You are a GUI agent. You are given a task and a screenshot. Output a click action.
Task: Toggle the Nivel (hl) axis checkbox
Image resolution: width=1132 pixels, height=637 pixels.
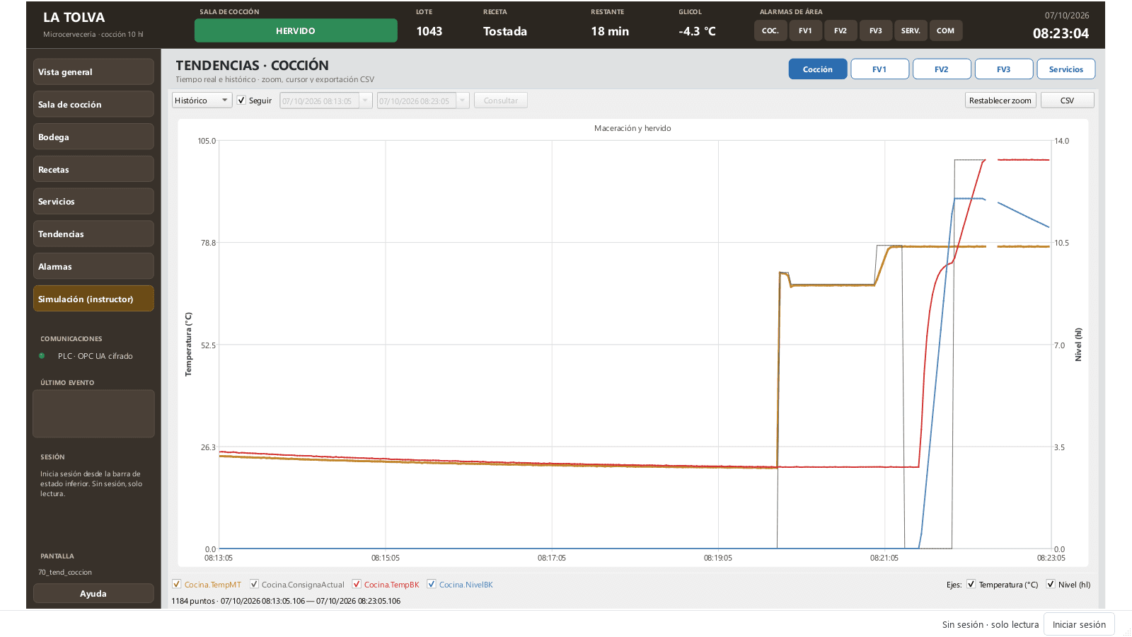1051,584
